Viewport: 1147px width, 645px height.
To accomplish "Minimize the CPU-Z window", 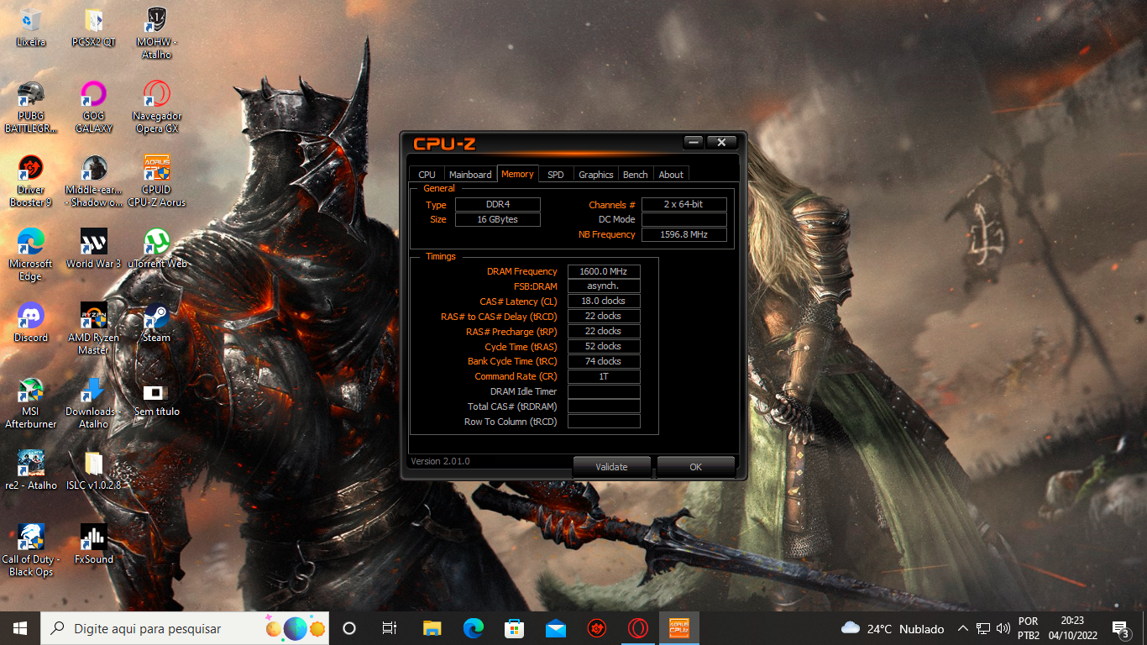I will (694, 142).
